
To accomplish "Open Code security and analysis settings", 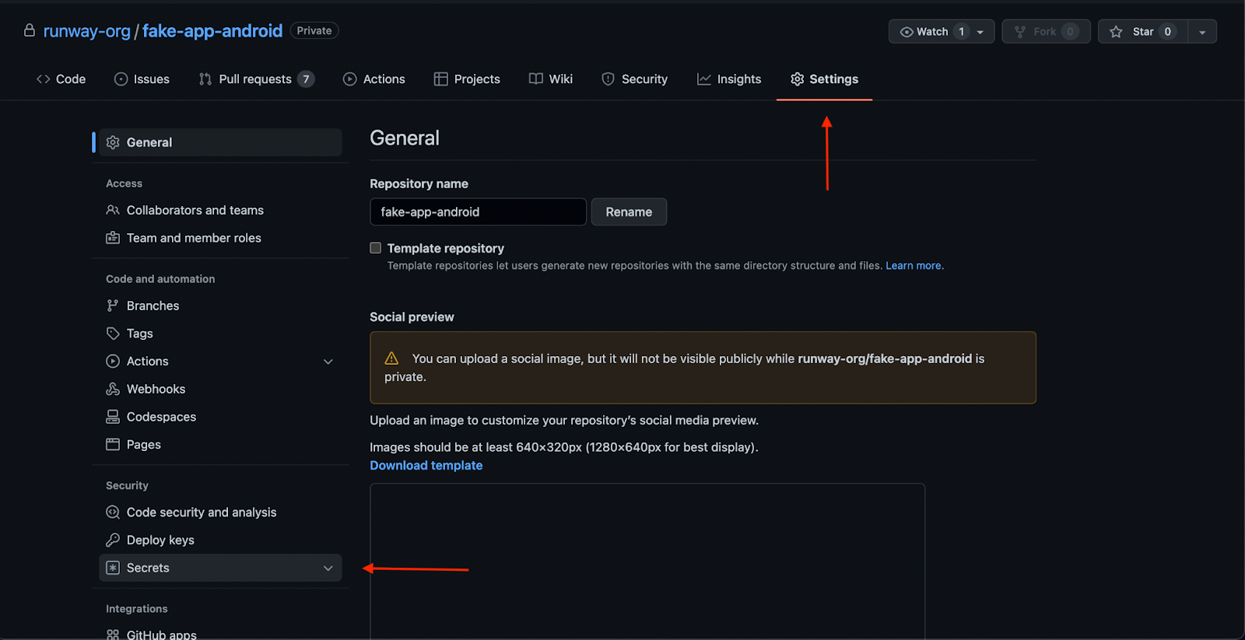I will click(220, 512).
